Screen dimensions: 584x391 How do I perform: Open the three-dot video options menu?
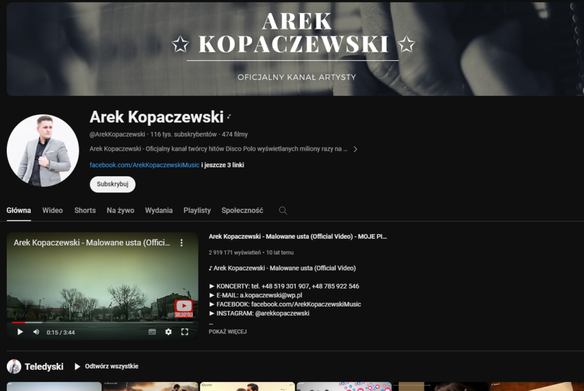click(x=181, y=243)
